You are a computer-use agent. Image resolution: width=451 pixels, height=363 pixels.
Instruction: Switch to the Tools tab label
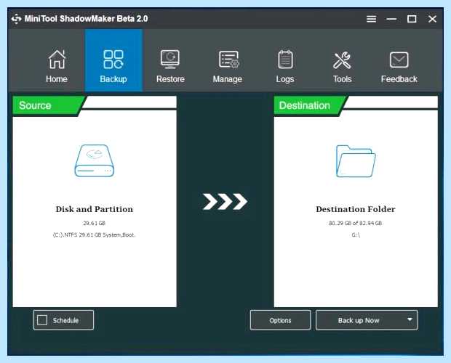[x=343, y=79]
